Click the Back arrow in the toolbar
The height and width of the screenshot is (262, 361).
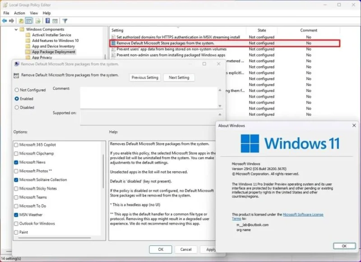tap(5, 21)
